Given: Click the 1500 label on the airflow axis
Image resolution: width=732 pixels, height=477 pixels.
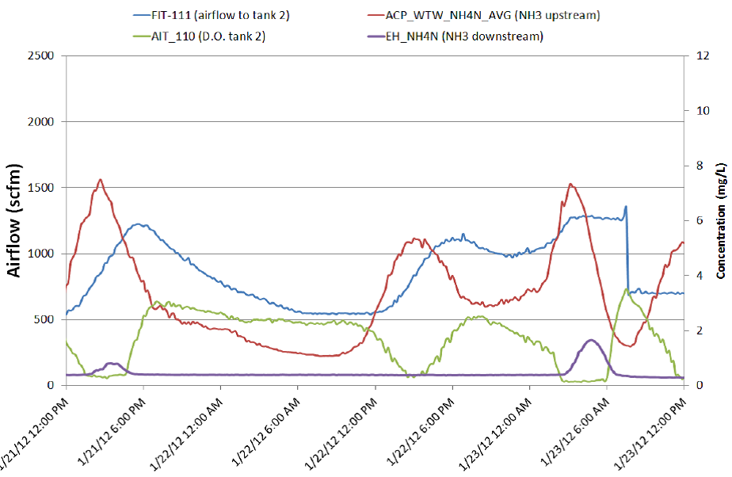Looking at the screenshot, I should point(41,188).
